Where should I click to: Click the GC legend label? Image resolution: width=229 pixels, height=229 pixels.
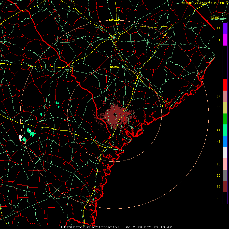pos(219,176)
